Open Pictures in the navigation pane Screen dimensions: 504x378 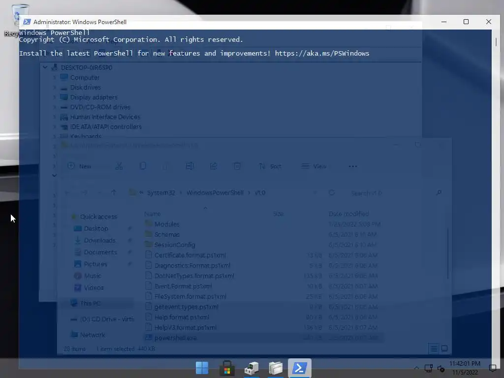pyautogui.click(x=95, y=264)
